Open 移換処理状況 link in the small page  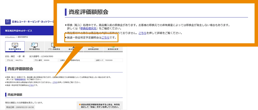[x=21, y=79]
